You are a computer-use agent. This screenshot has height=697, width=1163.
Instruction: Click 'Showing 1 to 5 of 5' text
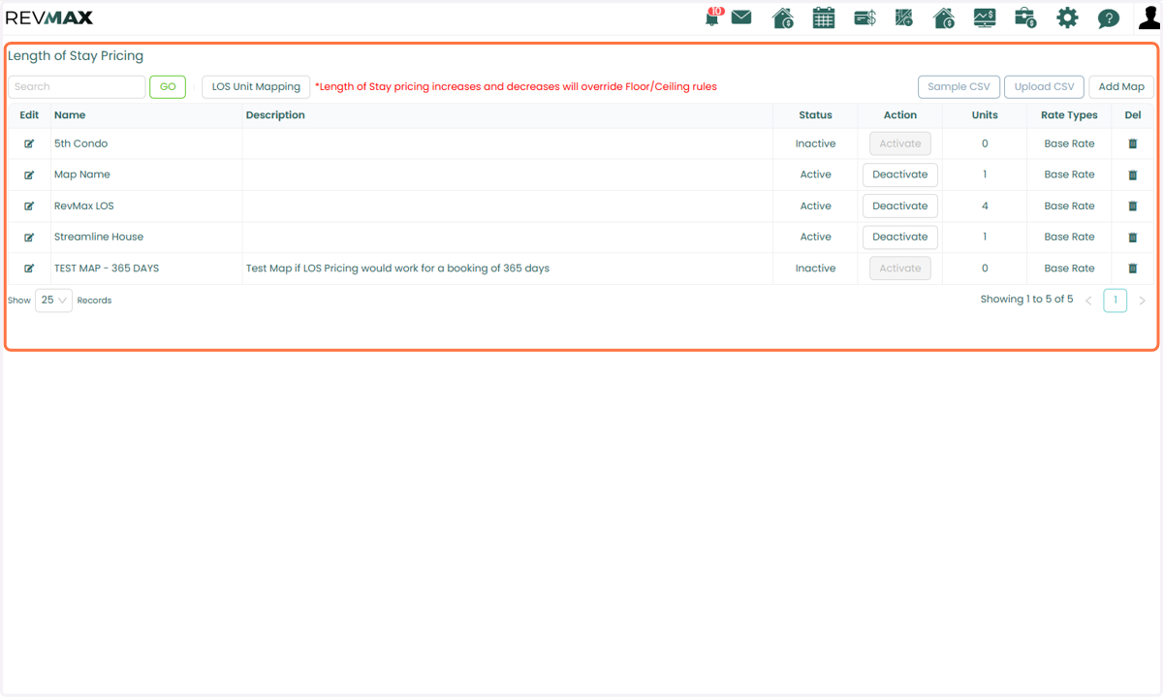coord(1026,300)
